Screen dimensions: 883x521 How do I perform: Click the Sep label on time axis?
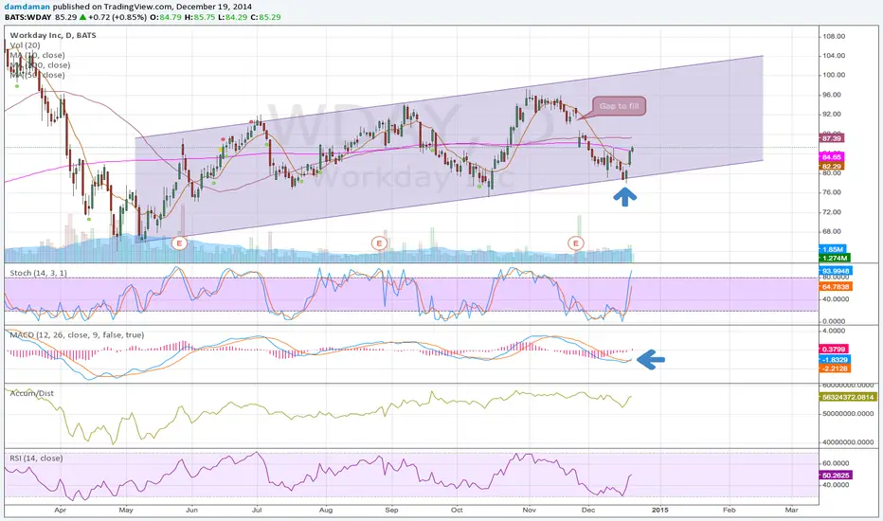click(391, 510)
